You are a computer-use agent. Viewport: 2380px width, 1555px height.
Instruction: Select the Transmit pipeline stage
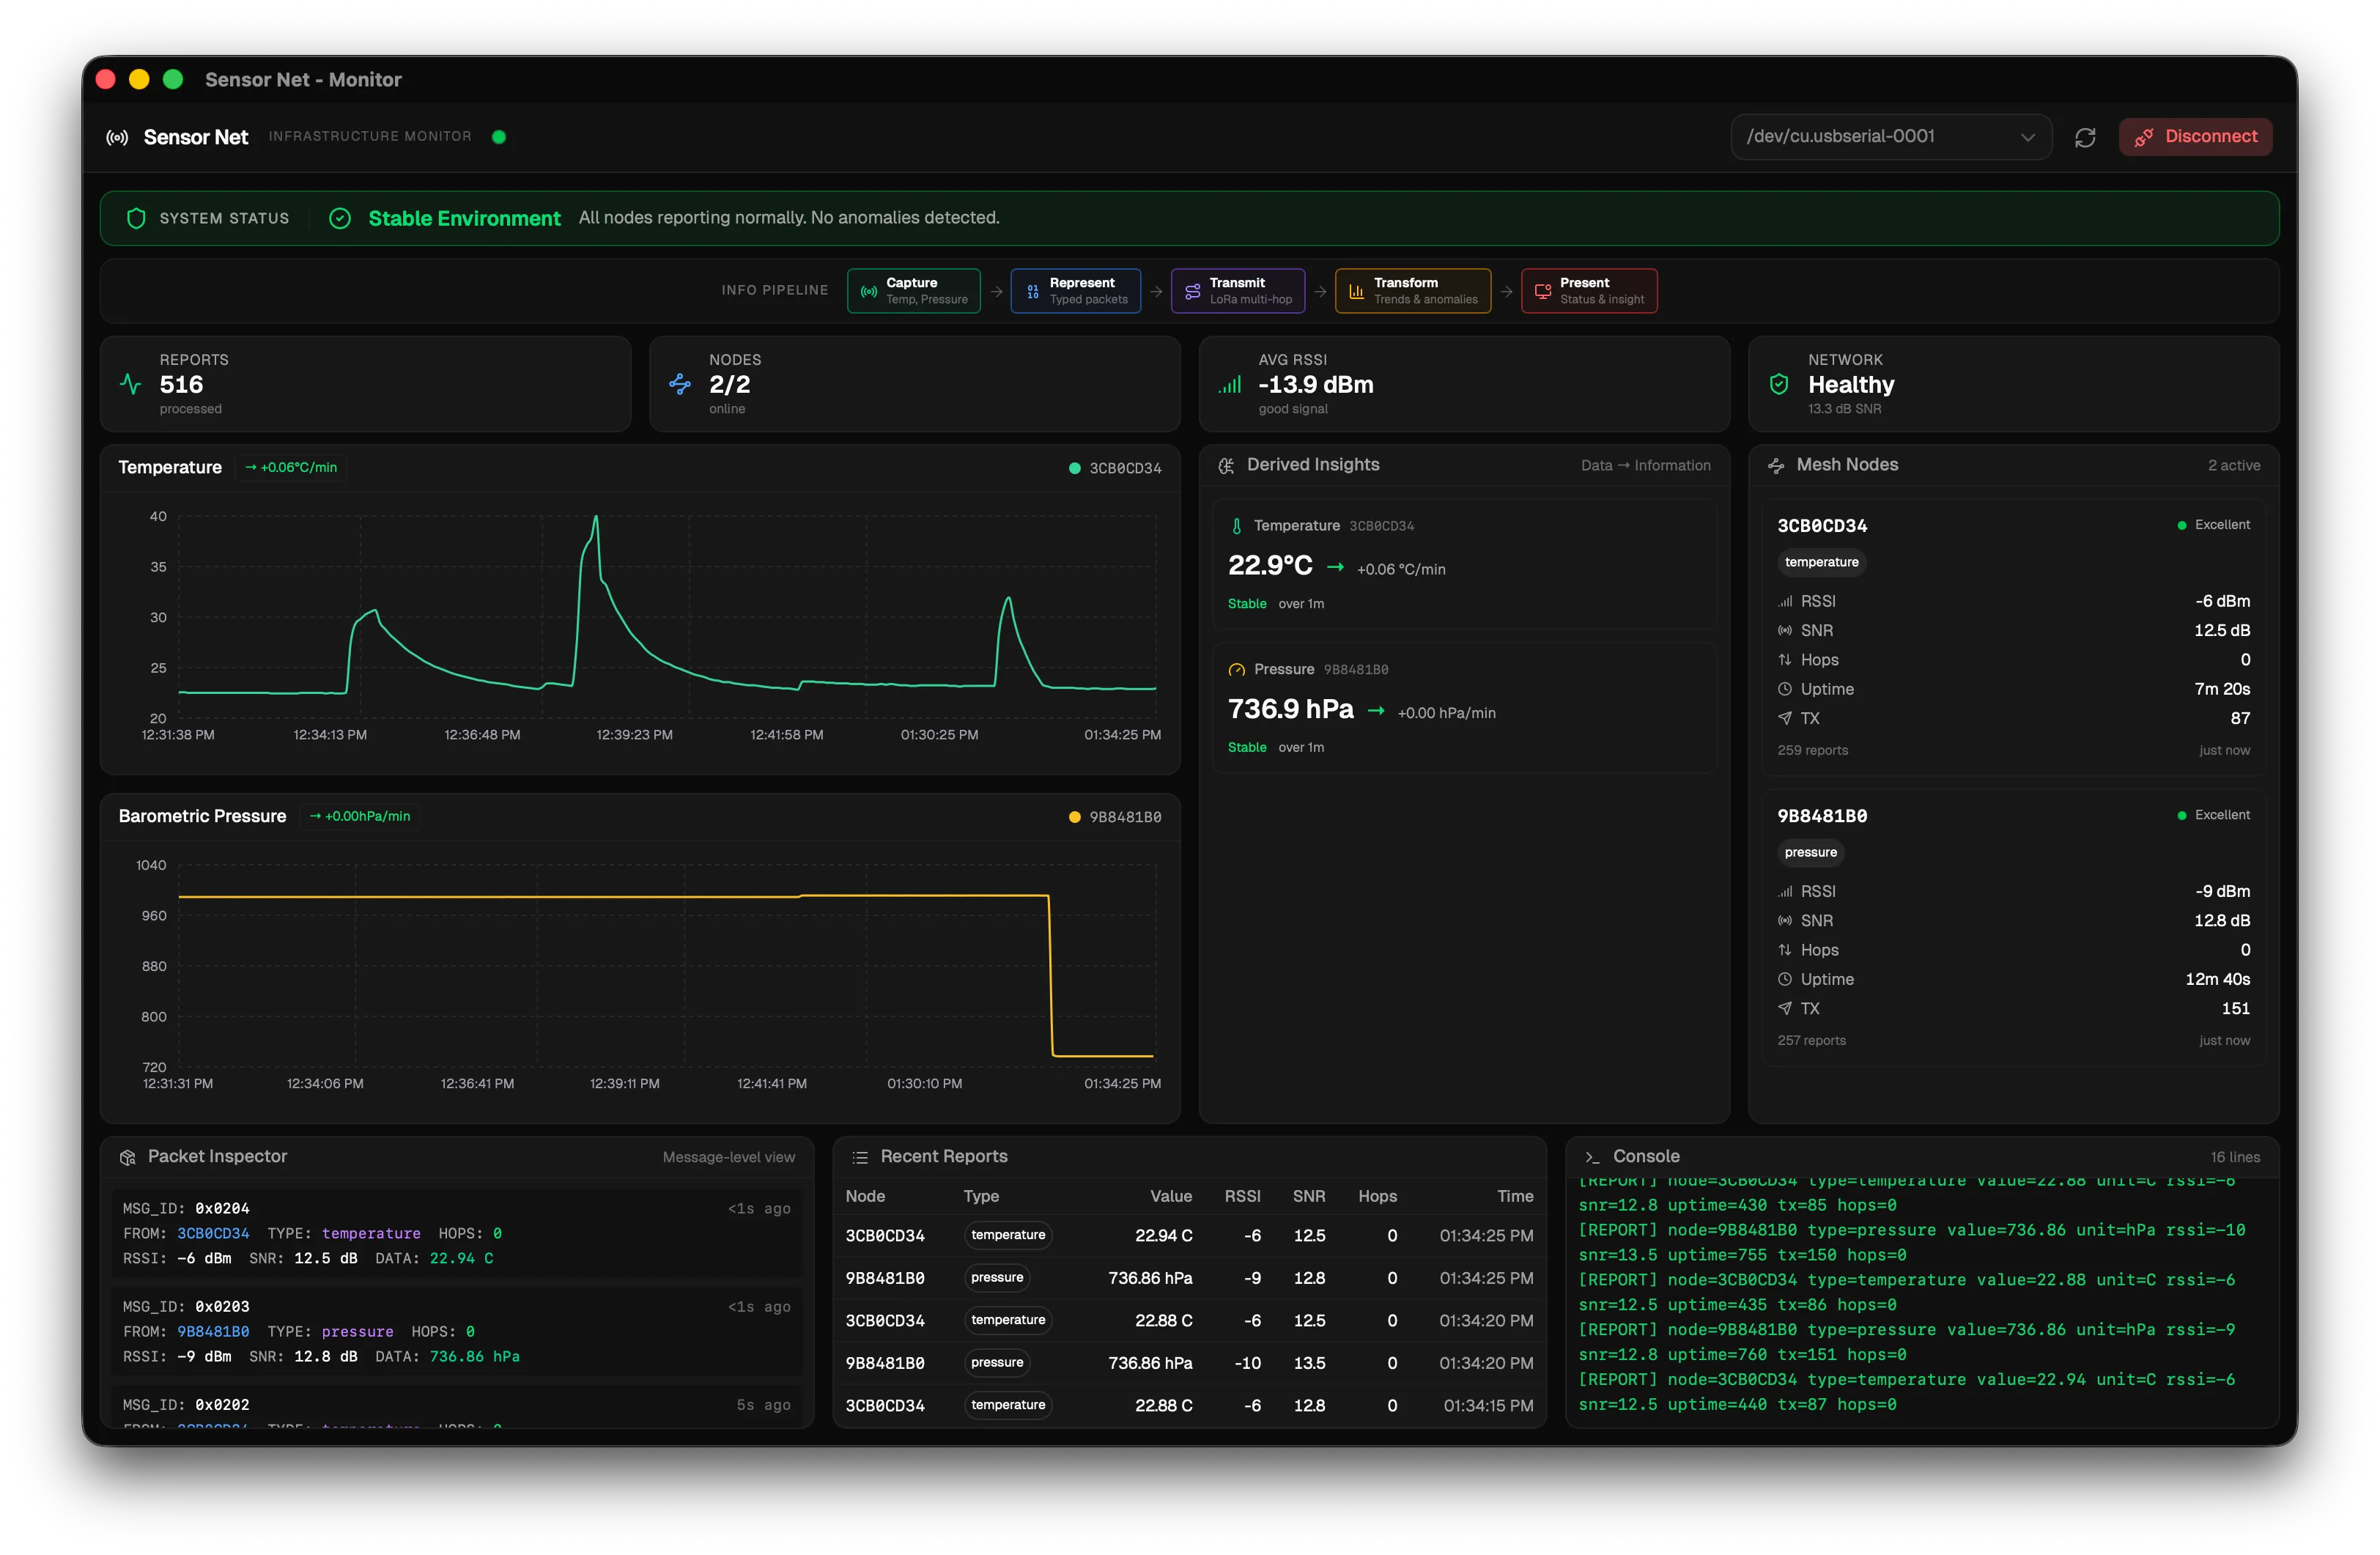(1238, 291)
